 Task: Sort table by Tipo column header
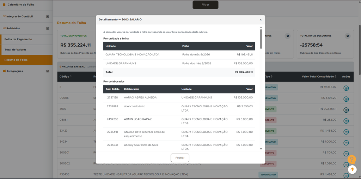pos(268,76)
